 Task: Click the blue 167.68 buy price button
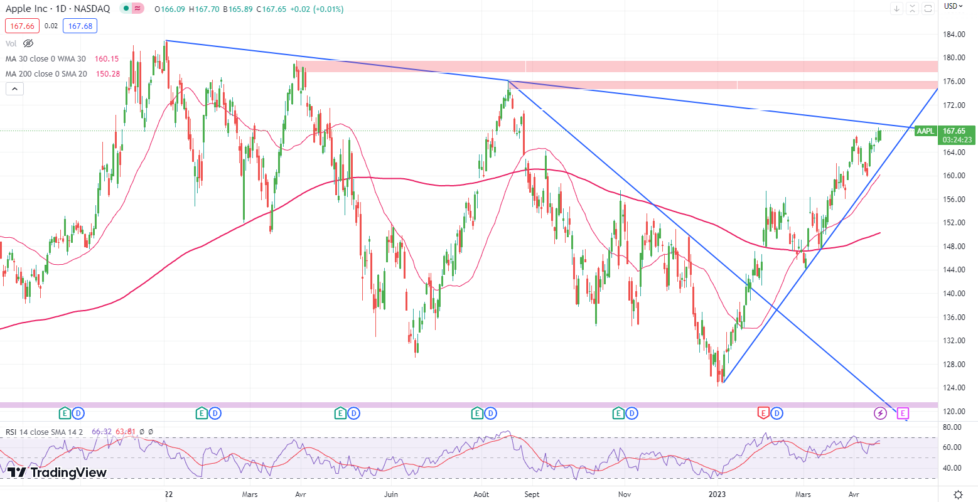80,26
